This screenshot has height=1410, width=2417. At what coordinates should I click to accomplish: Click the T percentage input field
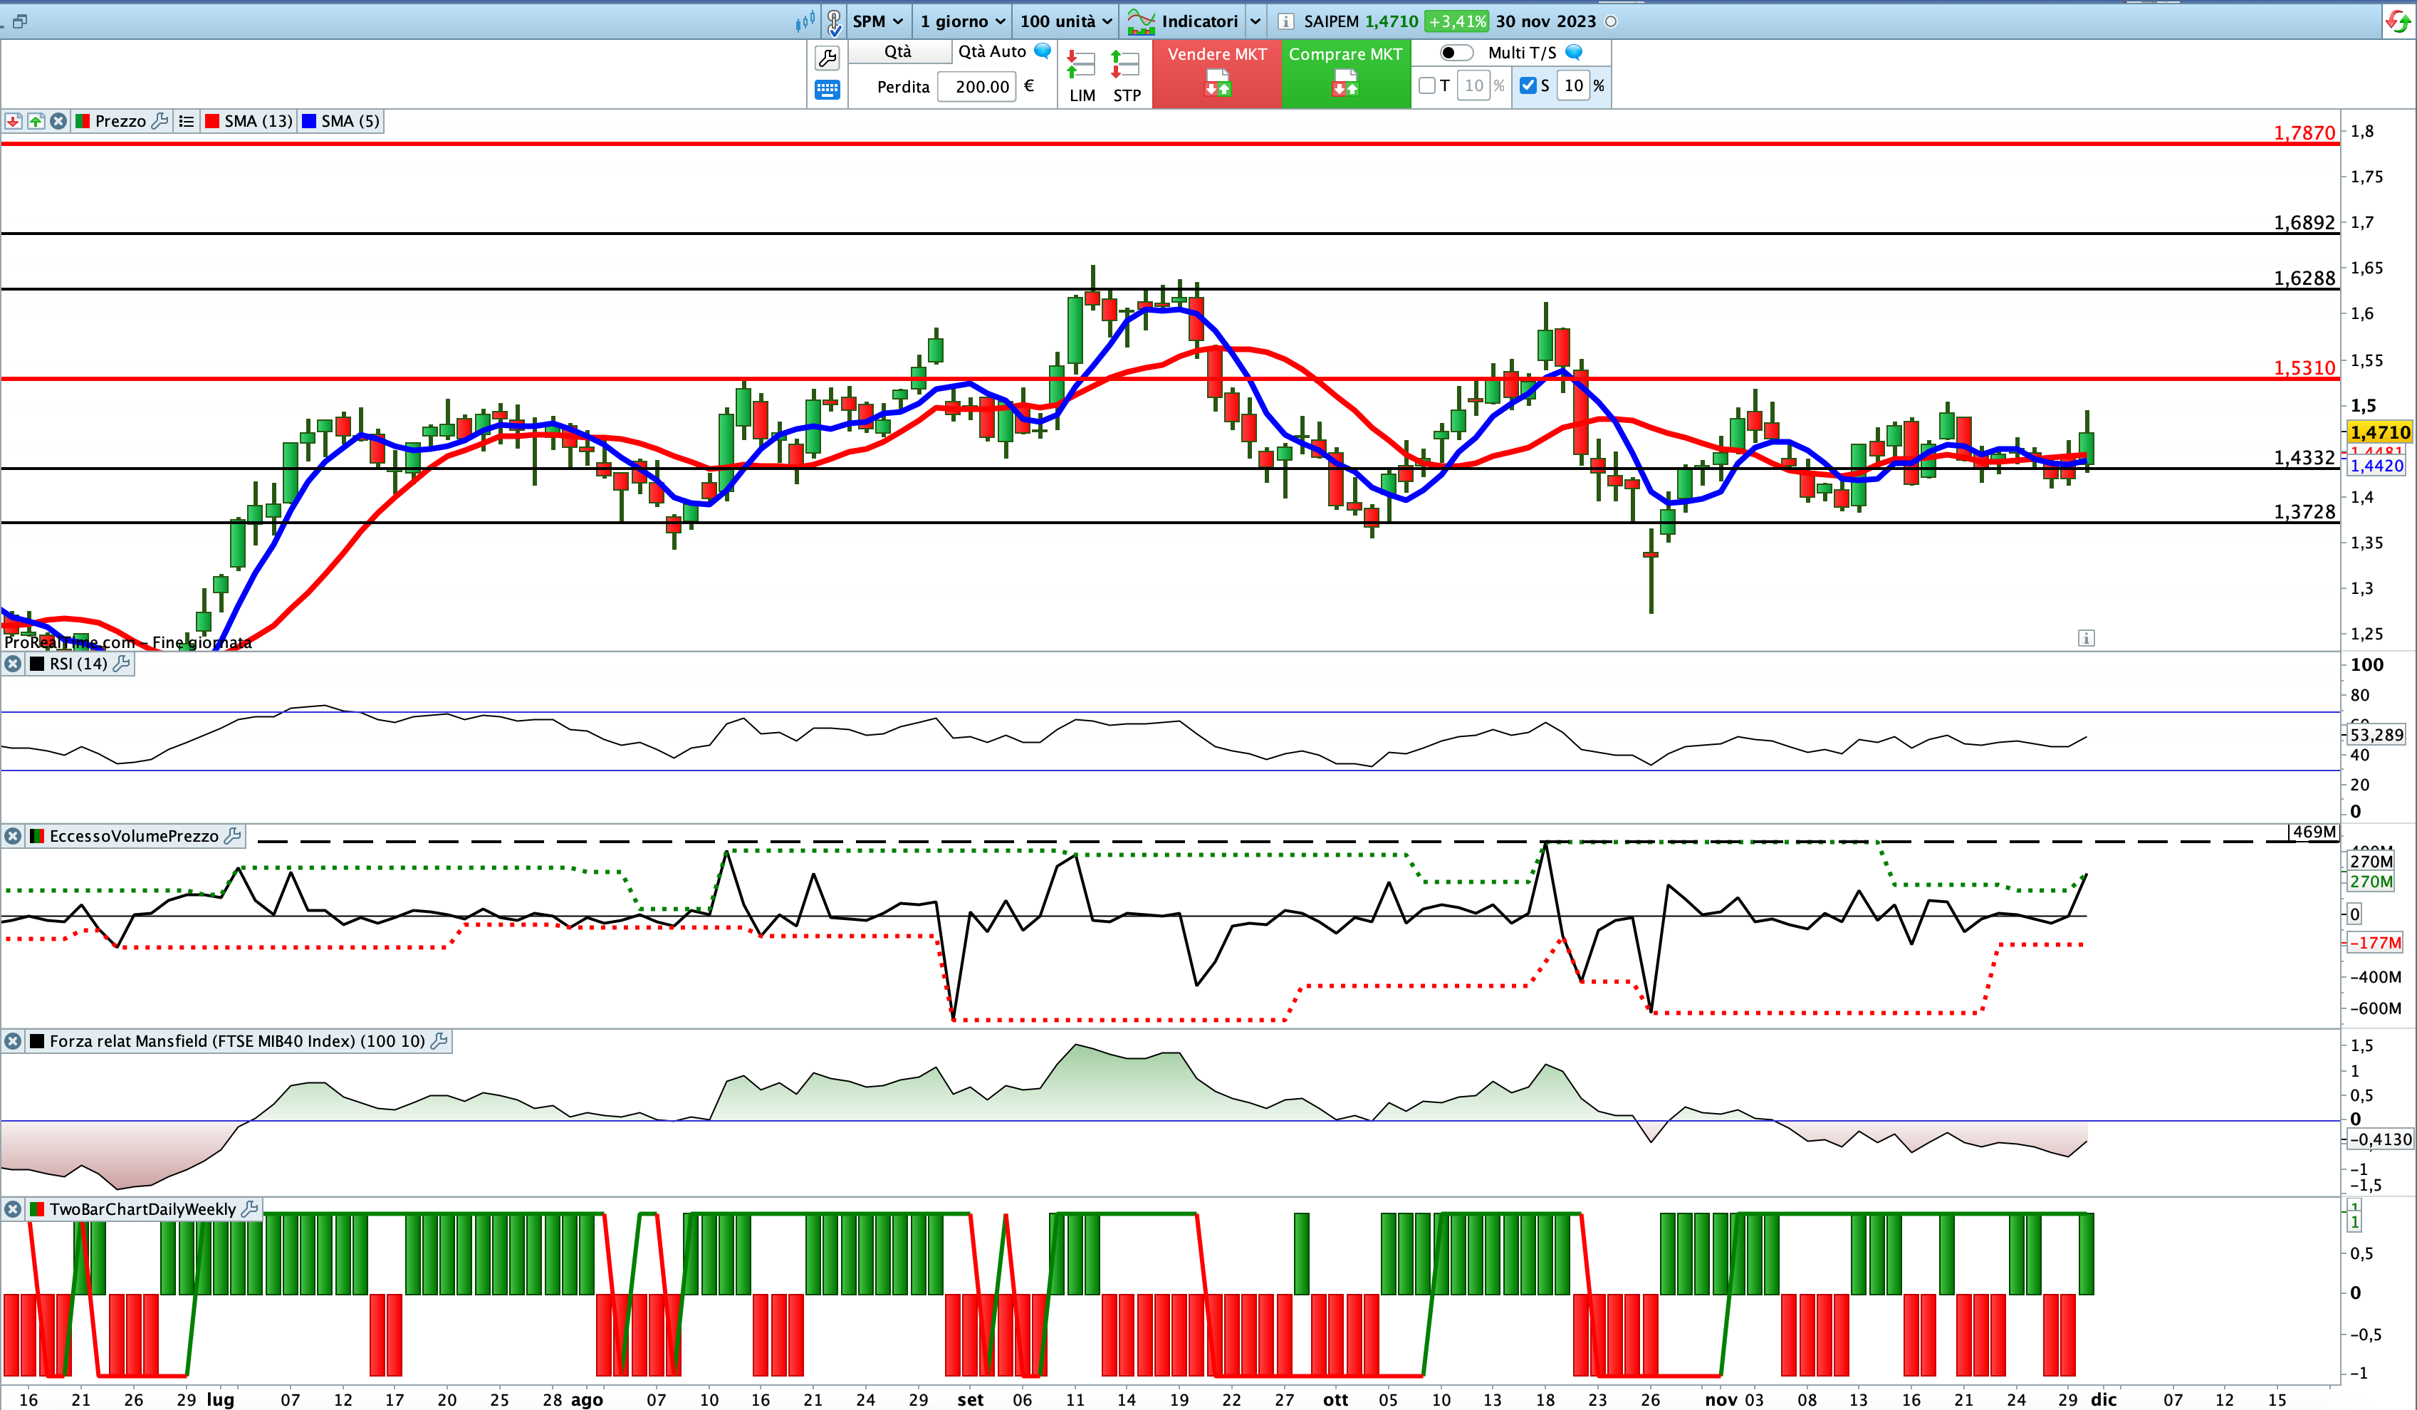1473,85
